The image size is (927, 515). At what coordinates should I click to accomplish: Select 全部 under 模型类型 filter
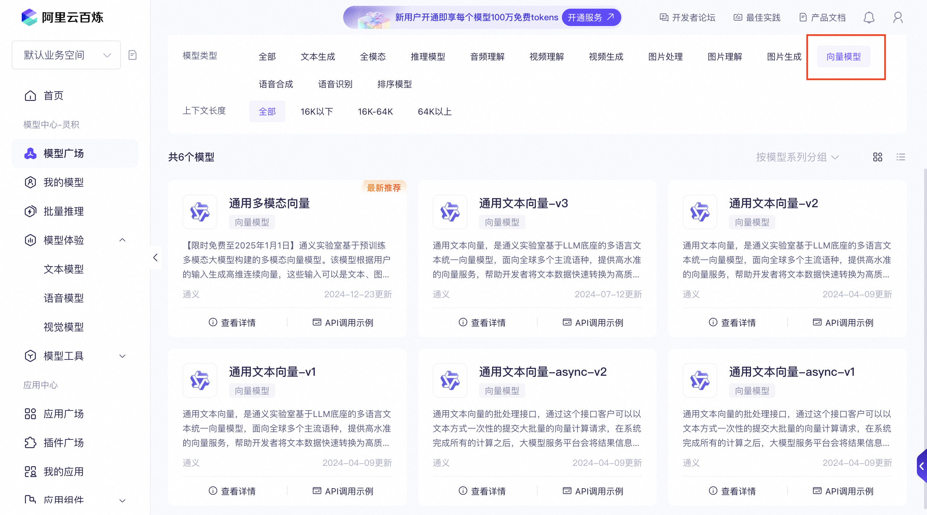[267, 56]
